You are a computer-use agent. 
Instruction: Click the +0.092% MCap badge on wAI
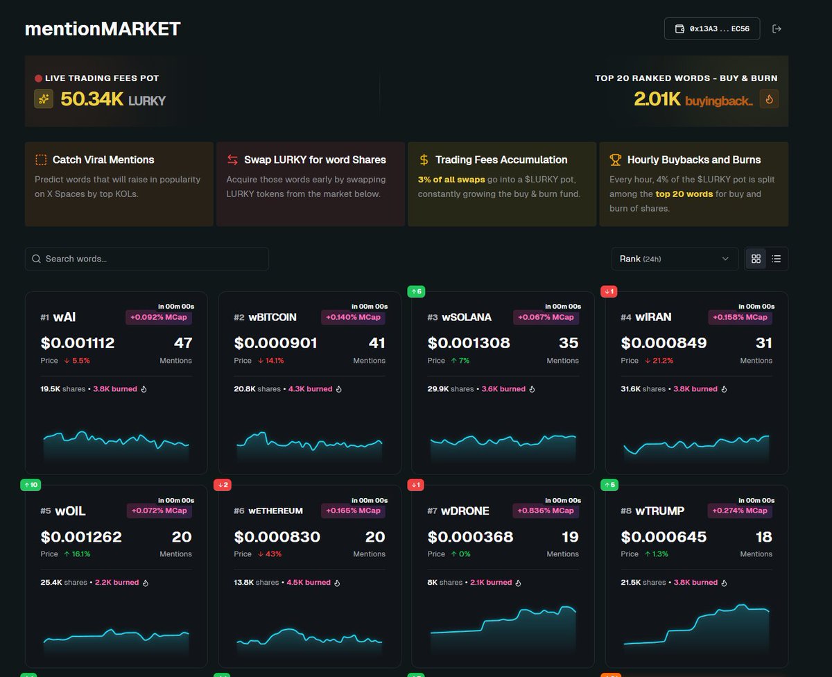point(158,317)
